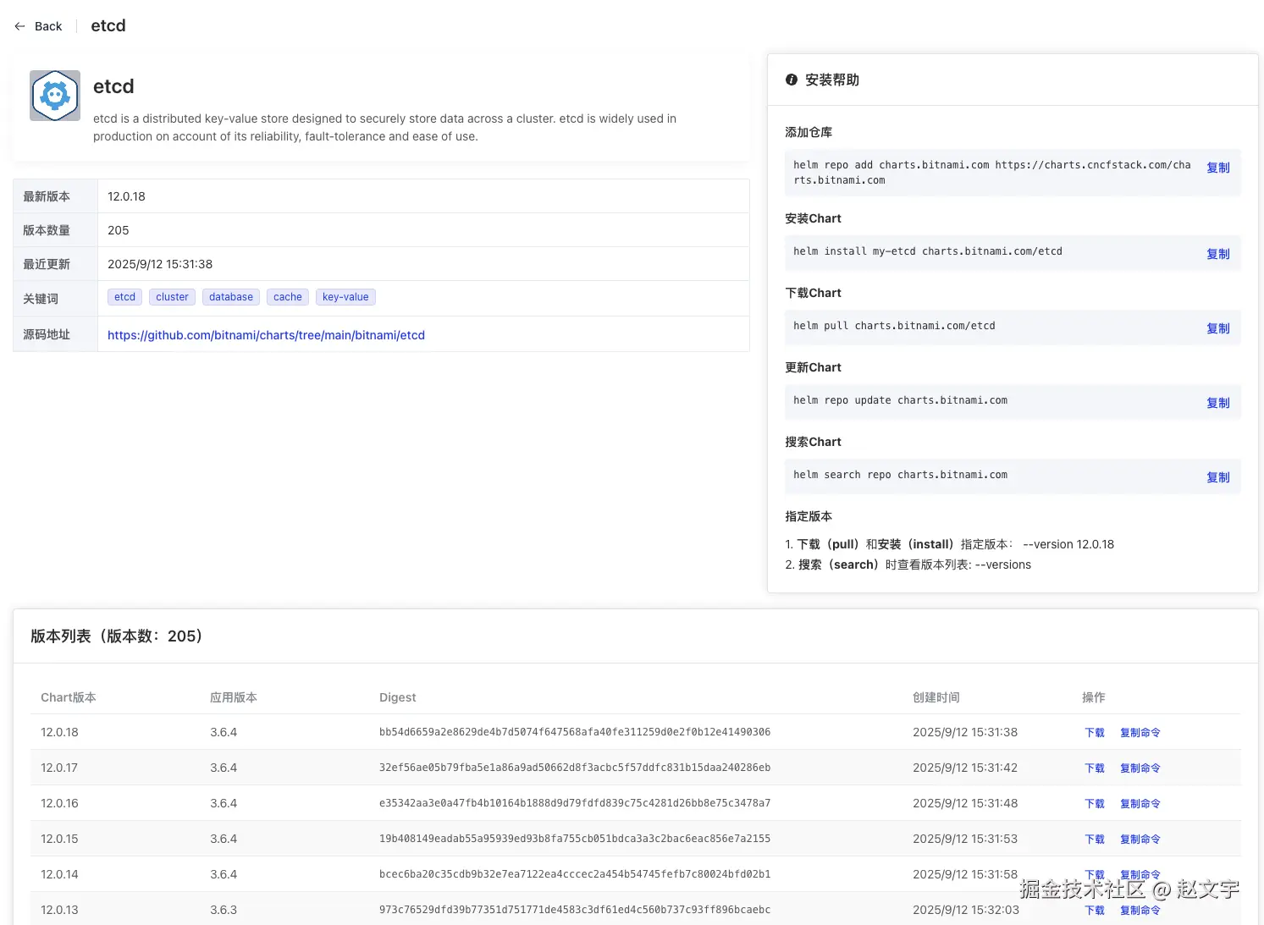Click created time 2025/9/12 15:31:42
This screenshot has width=1264, height=925.
pyautogui.click(x=965, y=768)
